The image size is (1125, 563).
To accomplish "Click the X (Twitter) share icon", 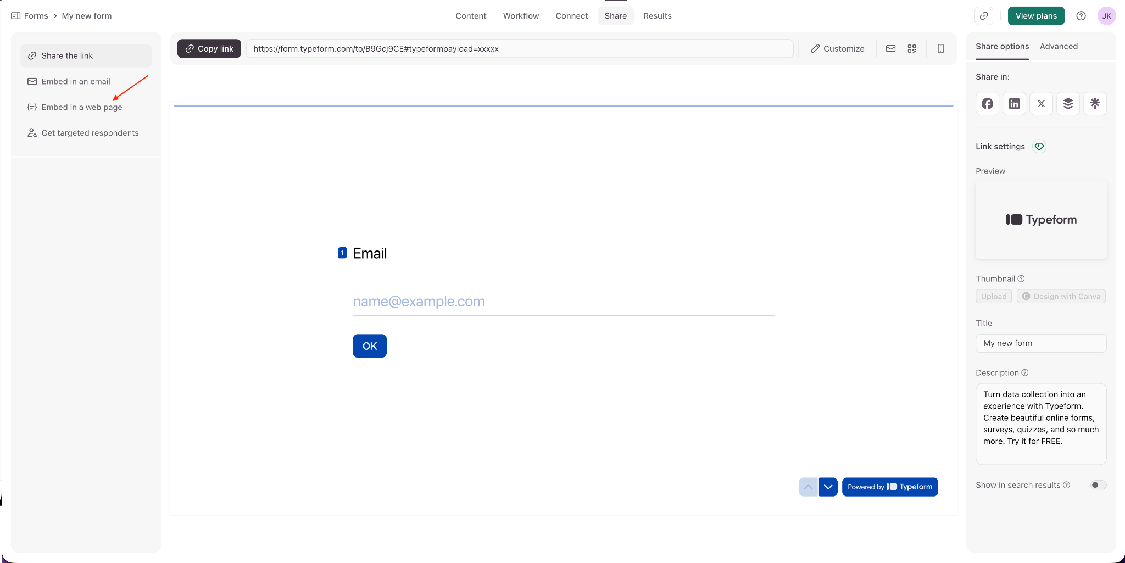I will [1041, 104].
